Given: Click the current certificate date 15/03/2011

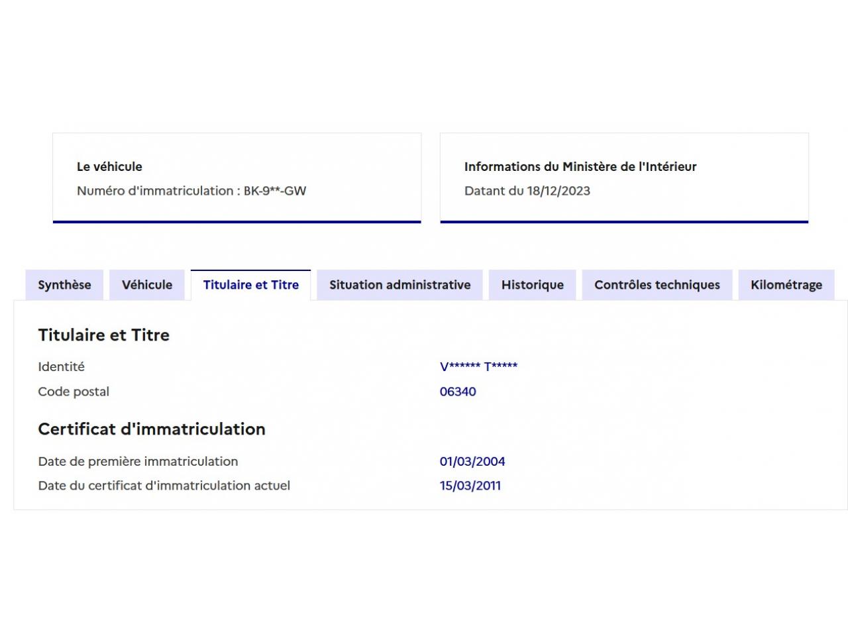Looking at the screenshot, I should (470, 486).
